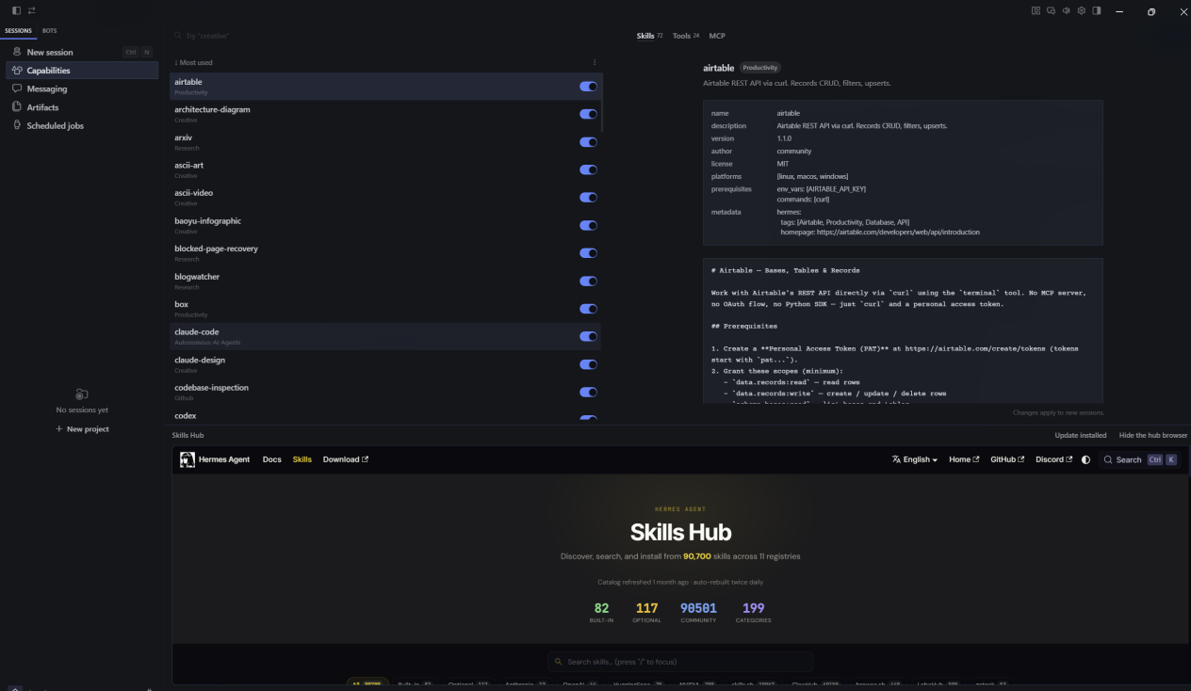The height and width of the screenshot is (691, 1191).
Task: Toggle the blogwatcher skill switch
Action: coord(588,281)
